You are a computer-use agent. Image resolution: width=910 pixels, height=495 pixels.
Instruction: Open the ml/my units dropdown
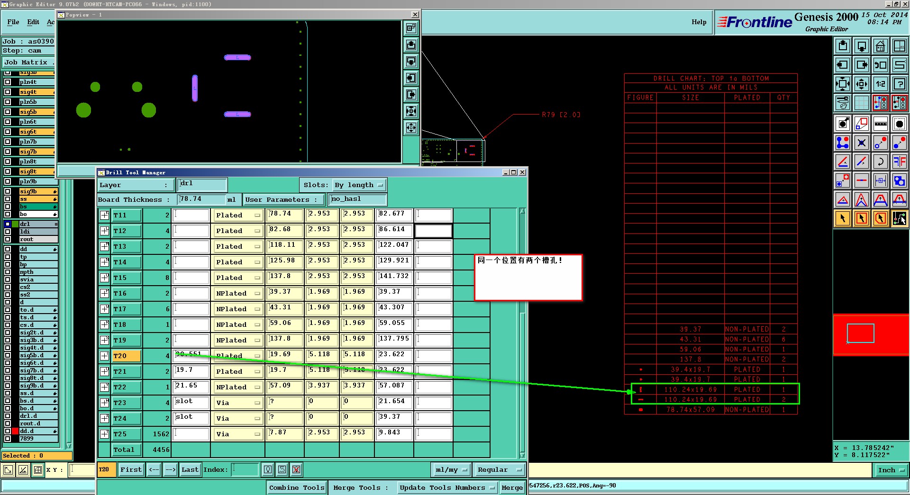click(452, 470)
